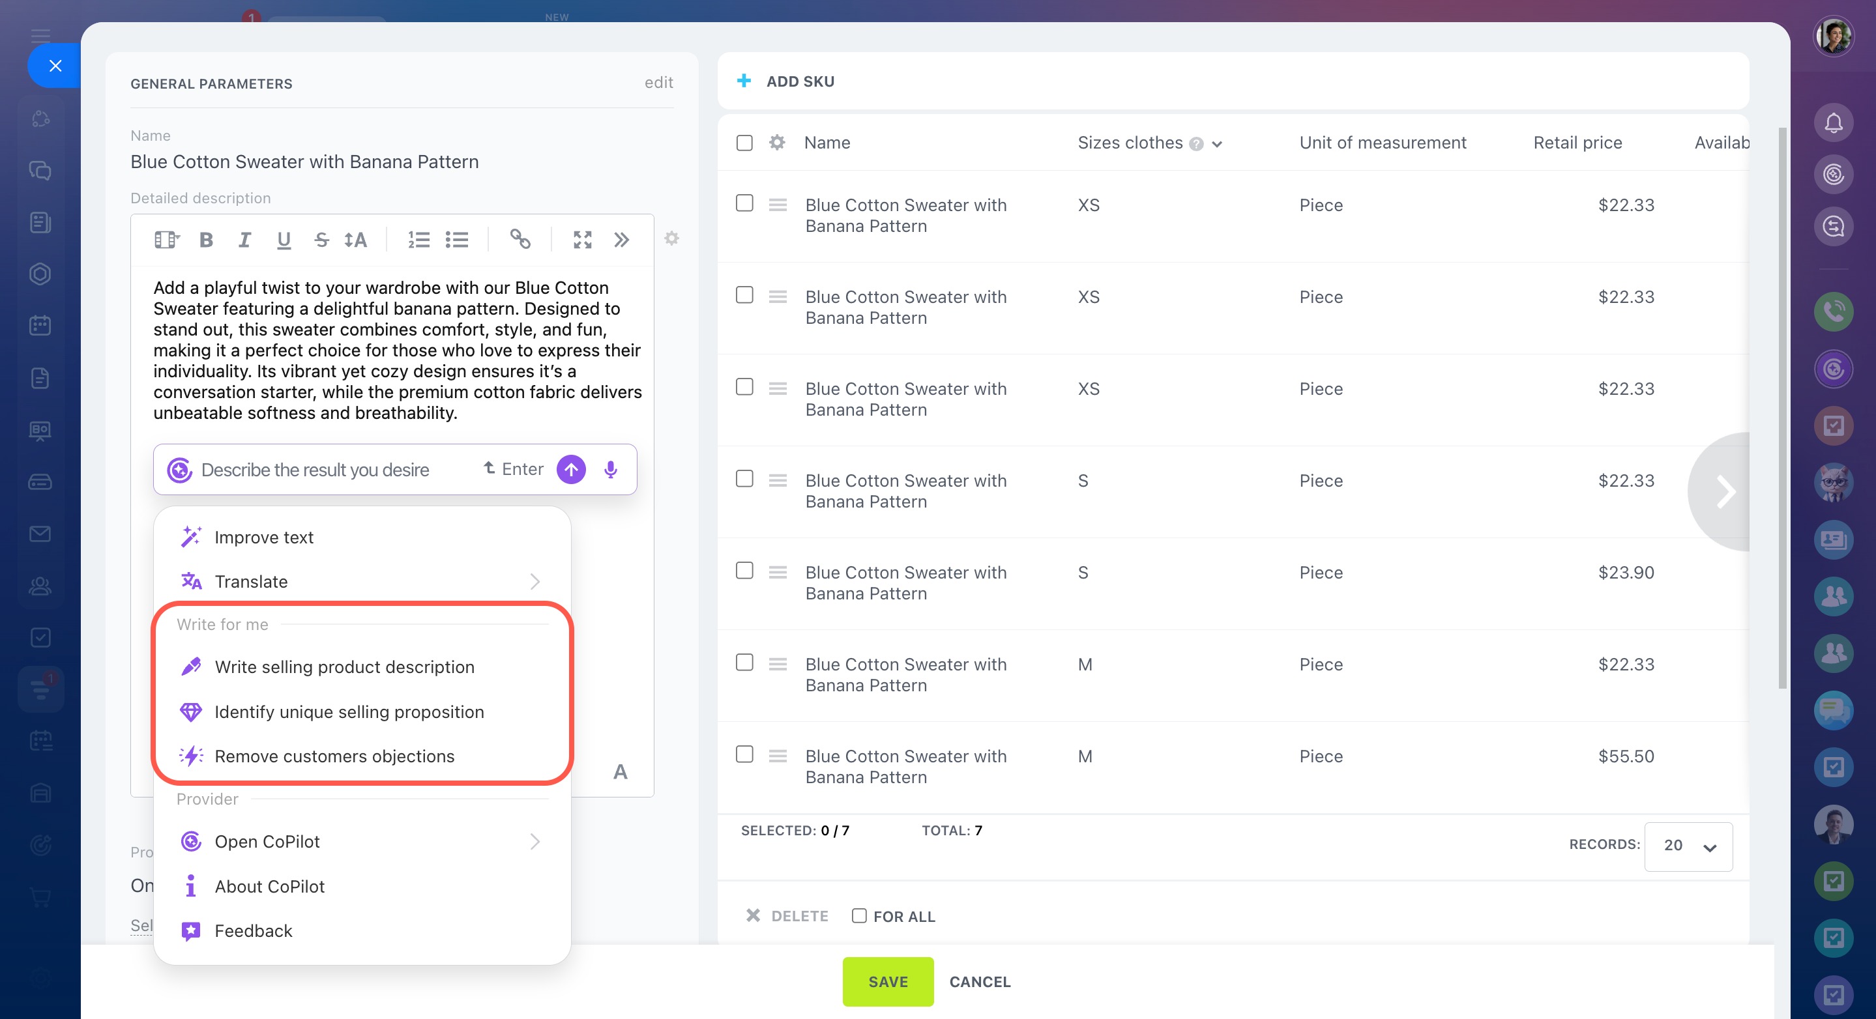Check the select-all SKU header checkbox

coord(744,143)
